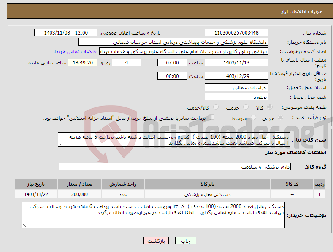
Task: Click the resize grip of buyer notes textarea
Action: click(x=24, y=226)
